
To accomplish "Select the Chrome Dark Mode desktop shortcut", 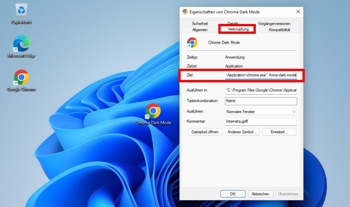I will tap(153, 114).
